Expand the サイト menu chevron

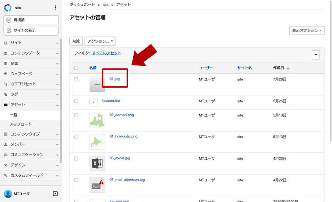pyautogui.click(x=57, y=43)
